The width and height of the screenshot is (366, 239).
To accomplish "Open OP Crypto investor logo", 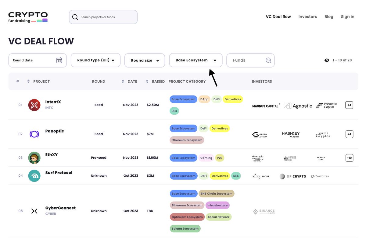I will tap(293, 176).
